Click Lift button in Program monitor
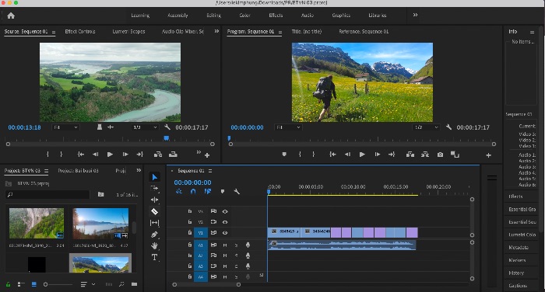The width and height of the screenshot is (545, 292). point(410,155)
